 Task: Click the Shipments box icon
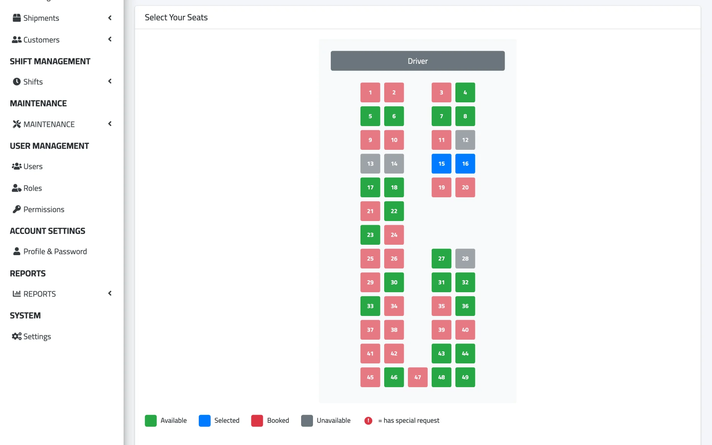[17, 18]
